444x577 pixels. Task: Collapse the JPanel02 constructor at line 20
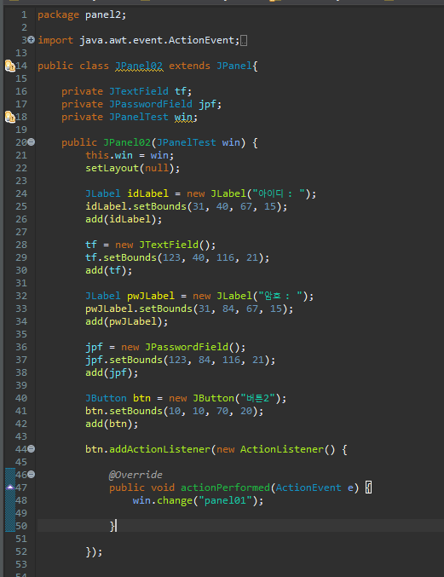(x=32, y=141)
